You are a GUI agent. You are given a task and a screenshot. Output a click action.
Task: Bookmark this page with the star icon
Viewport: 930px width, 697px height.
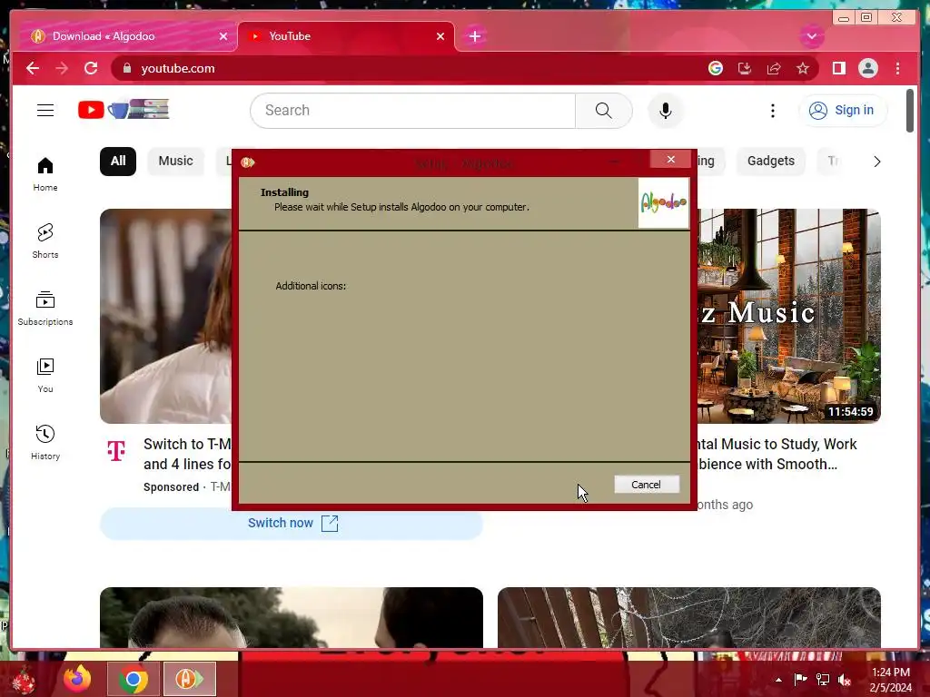(803, 68)
